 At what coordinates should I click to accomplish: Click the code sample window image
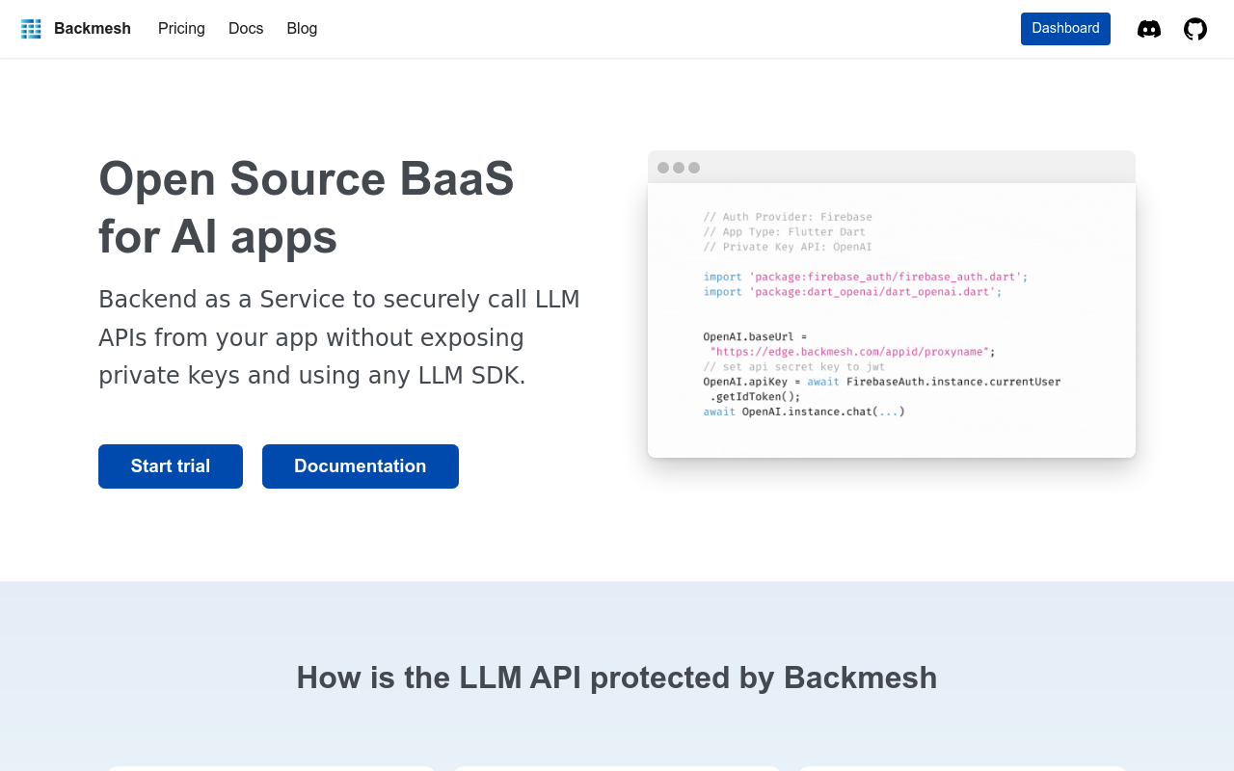tap(892, 305)
